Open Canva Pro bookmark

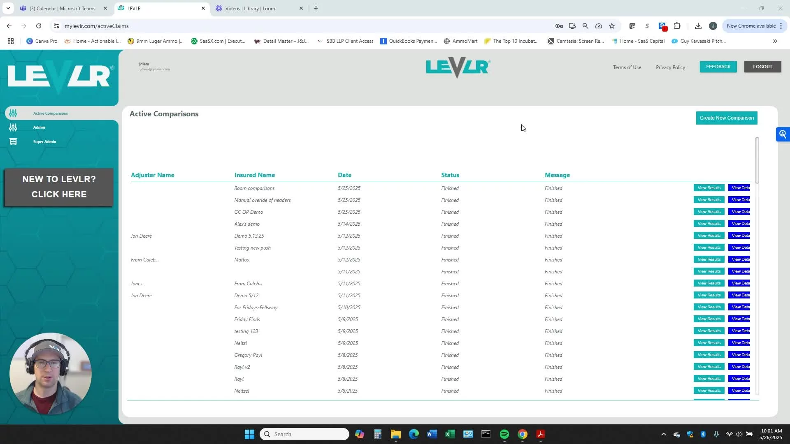[x=42, y=41]
